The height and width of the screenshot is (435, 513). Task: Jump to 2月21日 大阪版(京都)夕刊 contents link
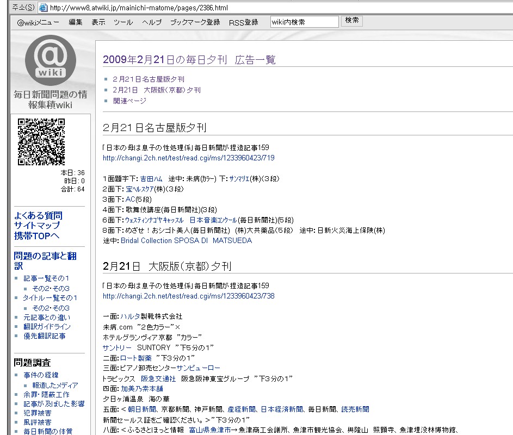click(156, 90)
